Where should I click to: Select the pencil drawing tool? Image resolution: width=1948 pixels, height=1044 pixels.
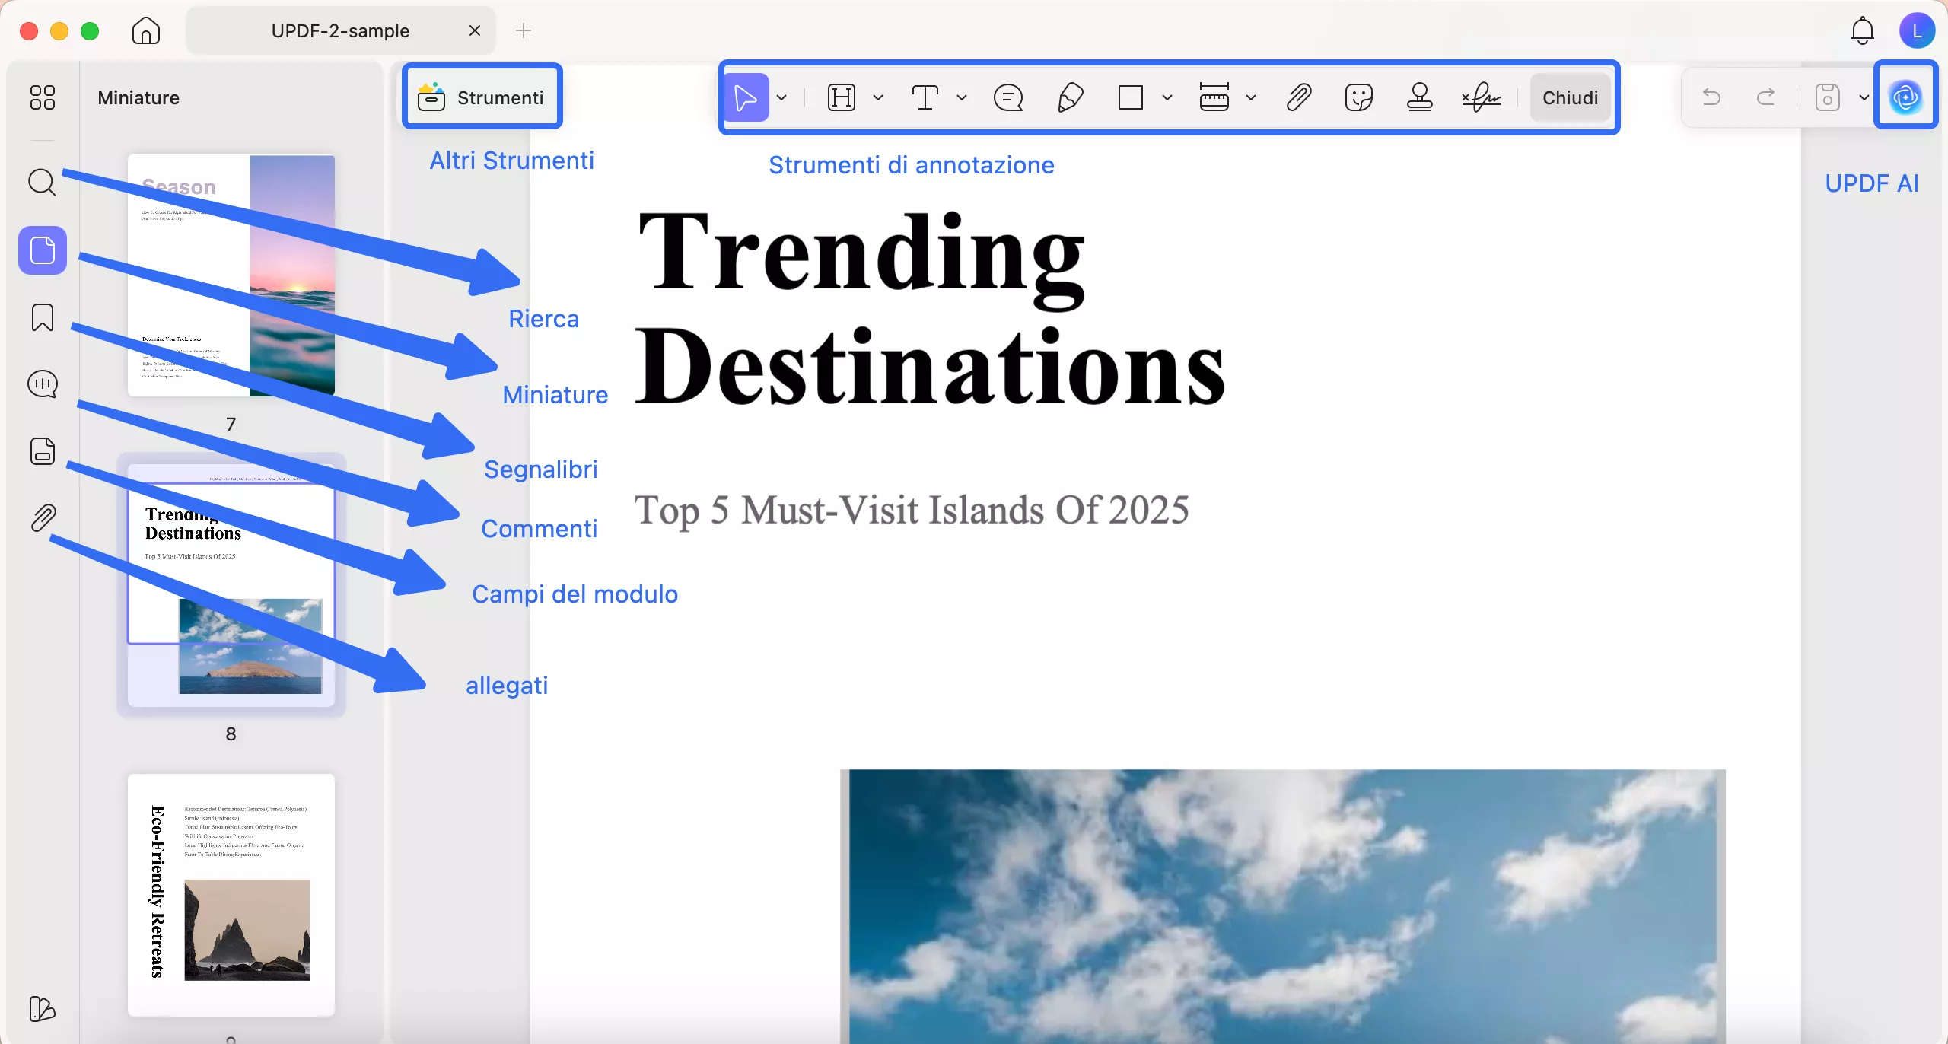(1070, 97)
